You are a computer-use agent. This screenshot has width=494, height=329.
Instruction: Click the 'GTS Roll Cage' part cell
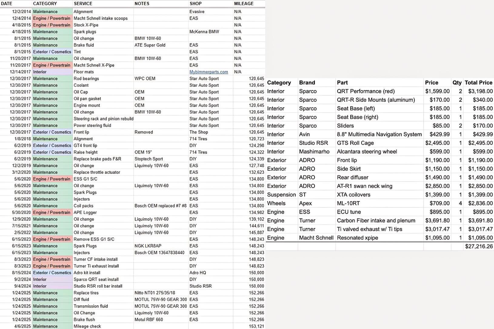coord(379,143)
